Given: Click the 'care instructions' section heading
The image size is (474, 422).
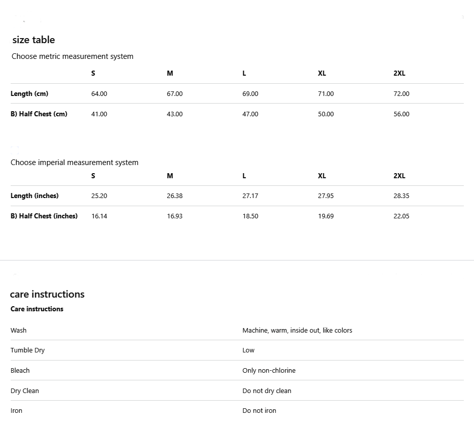Looking at the screenshot, I should click(x=47, y=294).
